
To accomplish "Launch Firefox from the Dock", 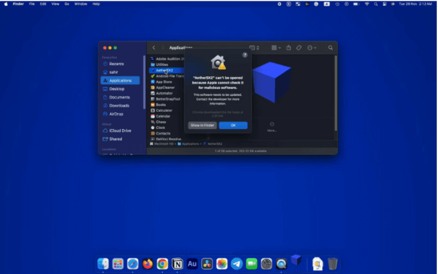I will 148,264.
